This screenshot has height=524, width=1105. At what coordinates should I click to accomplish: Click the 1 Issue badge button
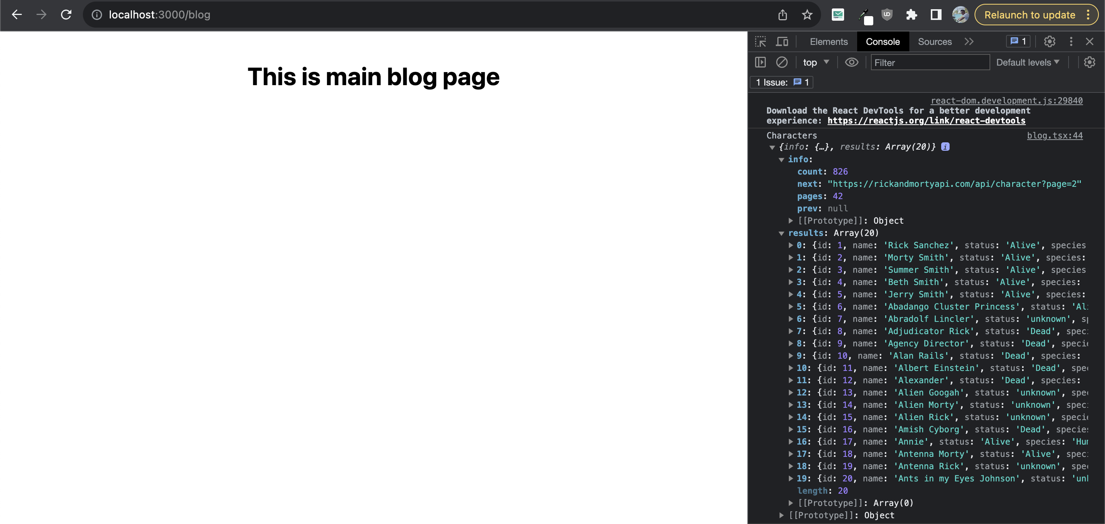tap(784, 82)
